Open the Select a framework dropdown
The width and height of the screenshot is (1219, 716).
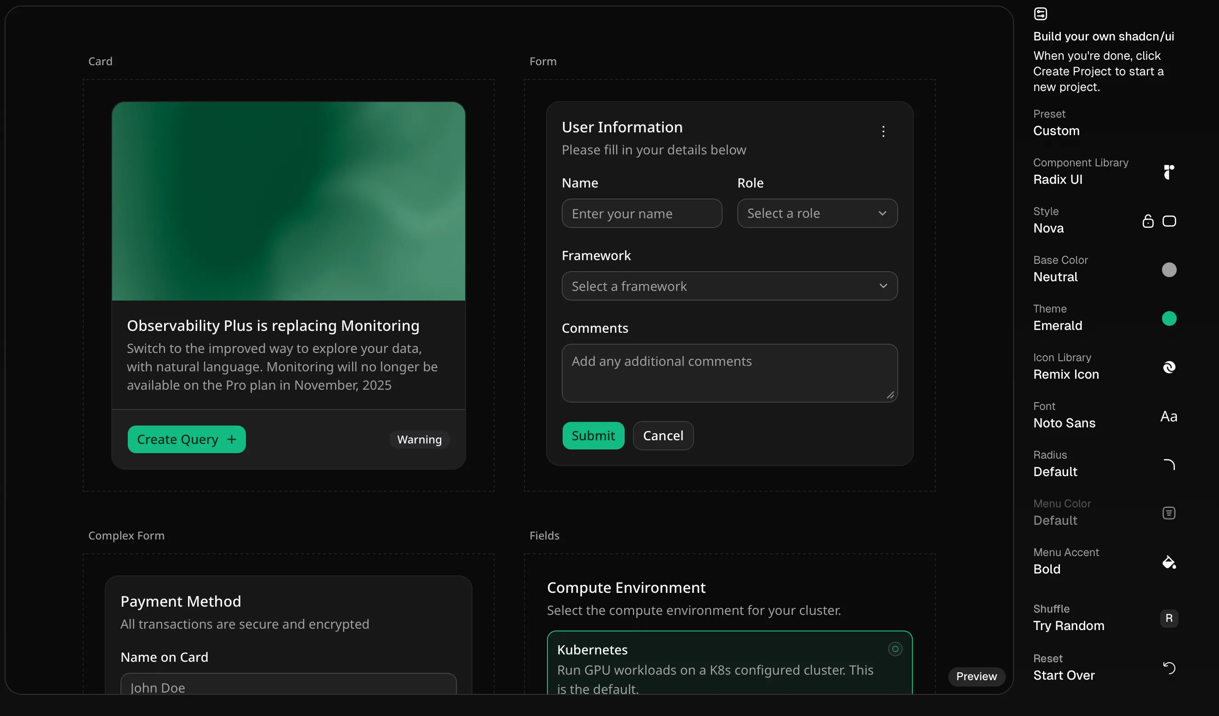click(729, 286)
